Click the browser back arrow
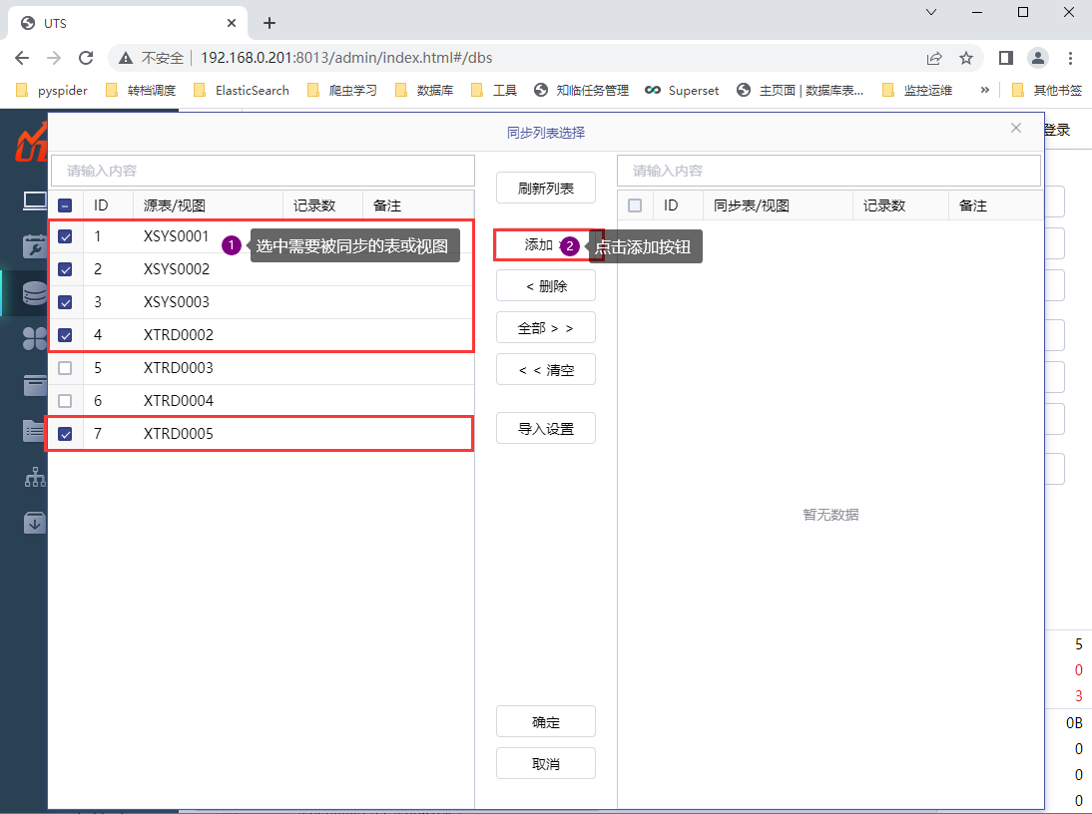This screenshot has height=814, width=1092. coord(22,58)
